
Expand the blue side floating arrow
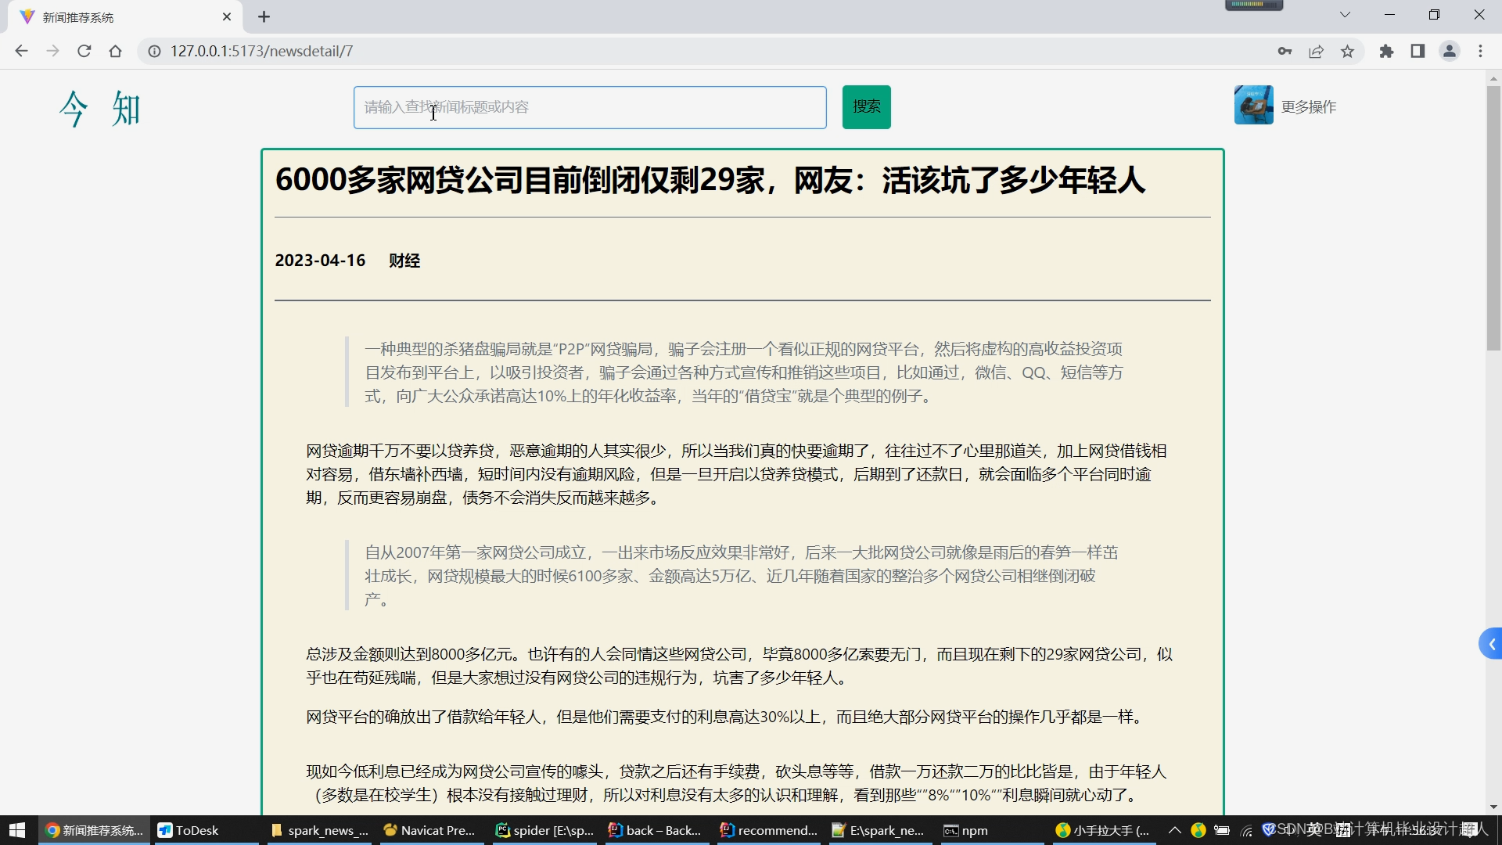(x=1491, y=644)
